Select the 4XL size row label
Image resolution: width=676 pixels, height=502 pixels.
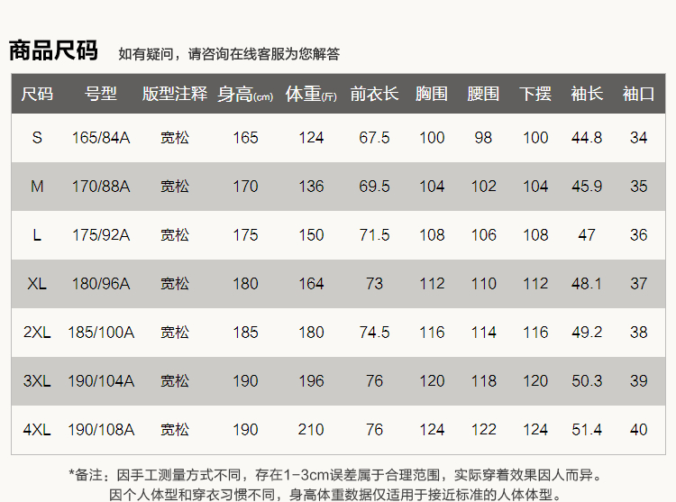(x=37, y=430)
